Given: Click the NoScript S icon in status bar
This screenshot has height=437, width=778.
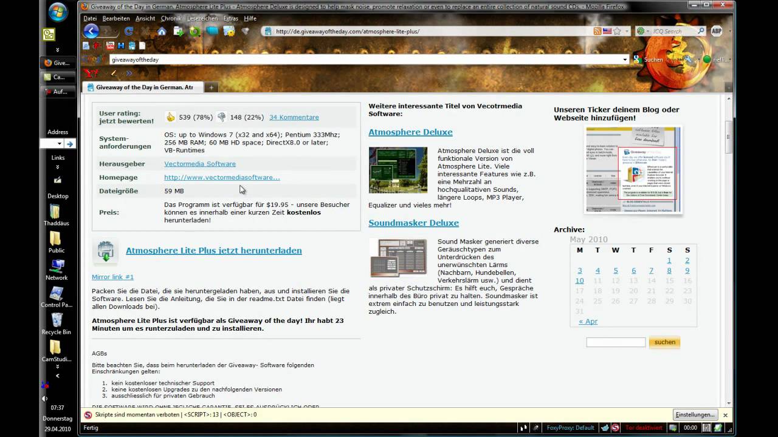Looking at the screenshot, I should 616,427.
